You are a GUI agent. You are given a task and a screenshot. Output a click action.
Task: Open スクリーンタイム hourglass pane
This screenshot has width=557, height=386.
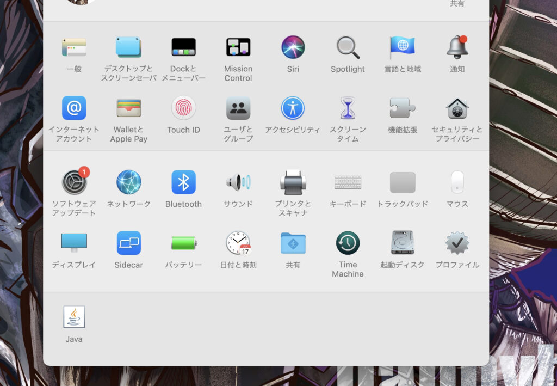pos(348,108)
